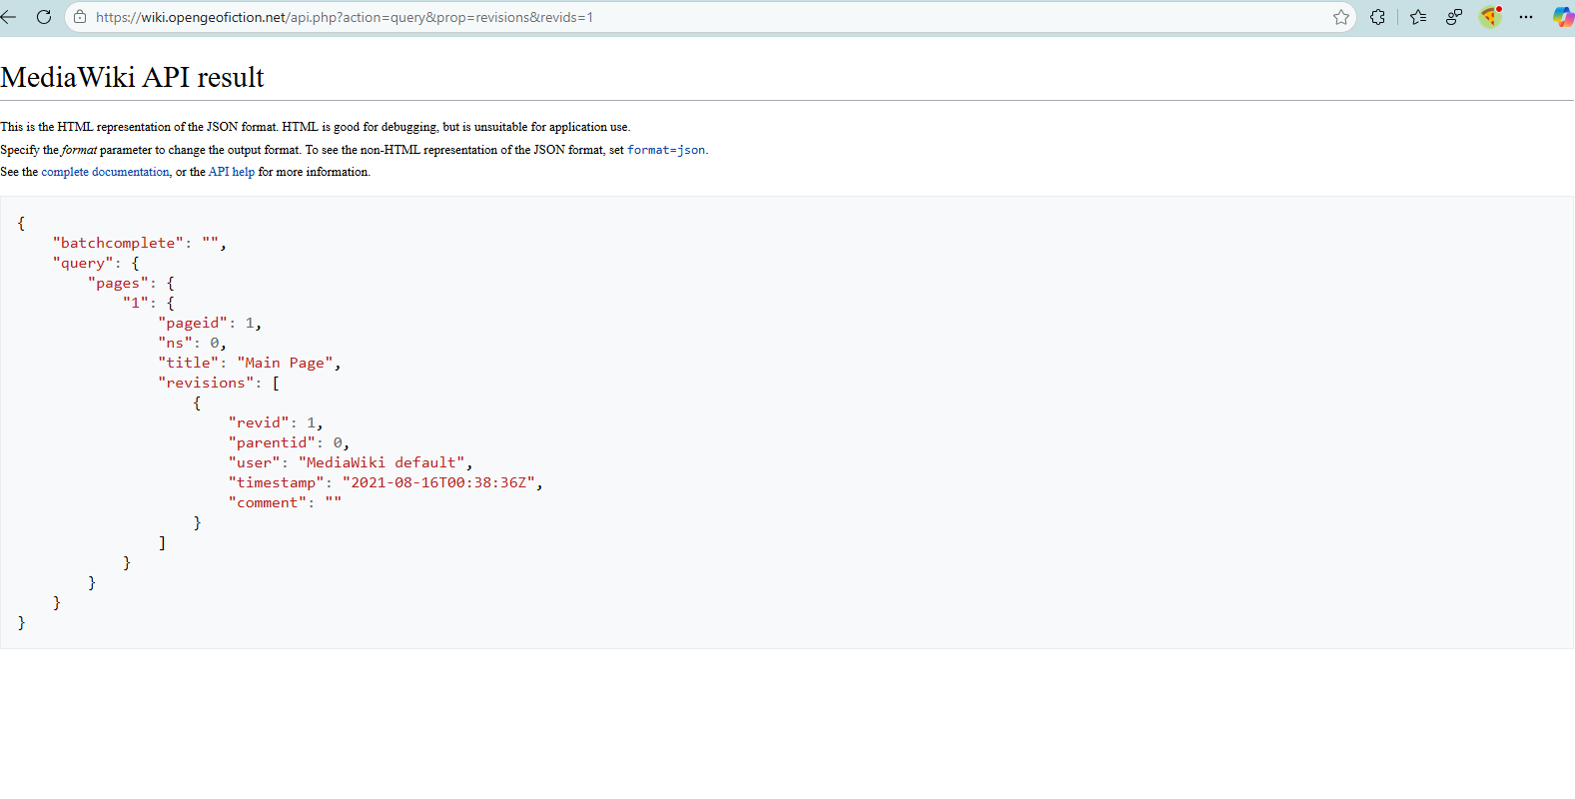The height and width of the screenshot is (799, 1575).
Task: Open the Extensions puzzle-piece menu
Action: [1378, 17]
